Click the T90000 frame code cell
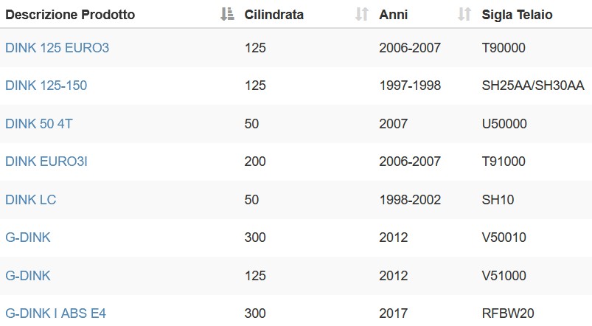592x326 pixels. pyautogui.click(x=504, y=48)
